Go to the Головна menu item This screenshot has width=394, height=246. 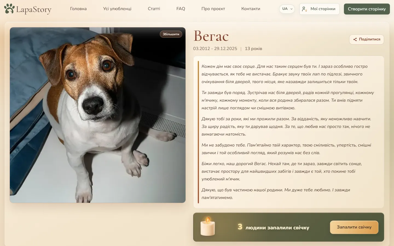click(x=78, y=9)
